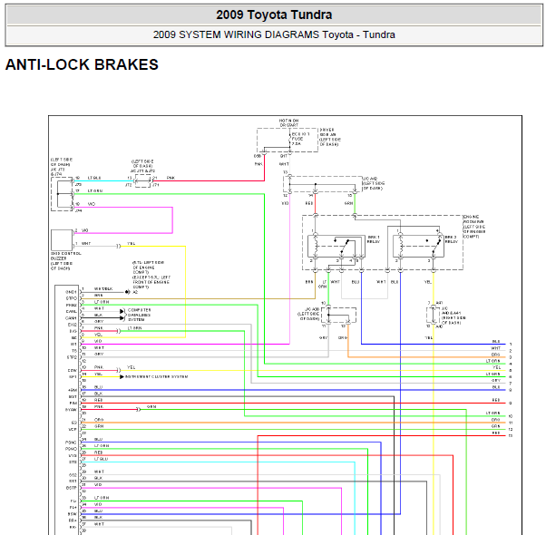Click the PNK wire label near J71
Image resolution: width=546 pixels, height=535 pixels.
[x=171, y=178]
